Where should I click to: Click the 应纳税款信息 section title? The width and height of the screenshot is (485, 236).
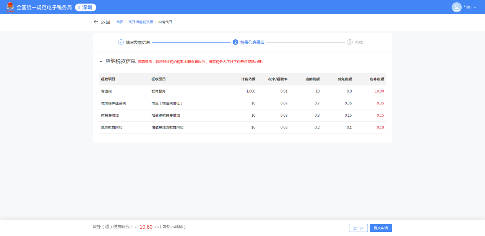(120, 61)
